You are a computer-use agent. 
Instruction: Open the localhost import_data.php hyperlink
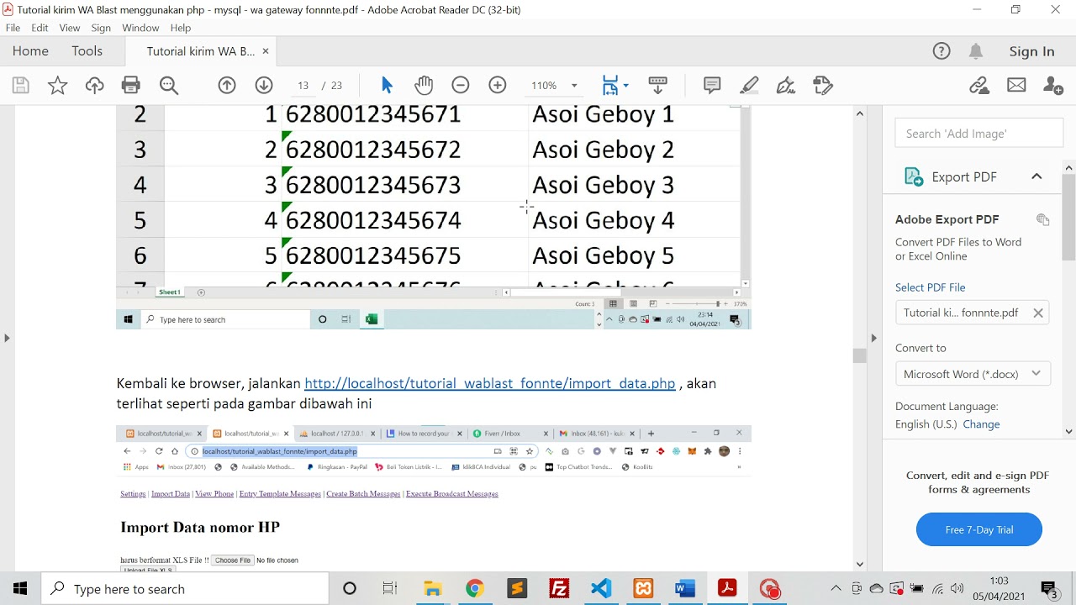click(489, 383)
